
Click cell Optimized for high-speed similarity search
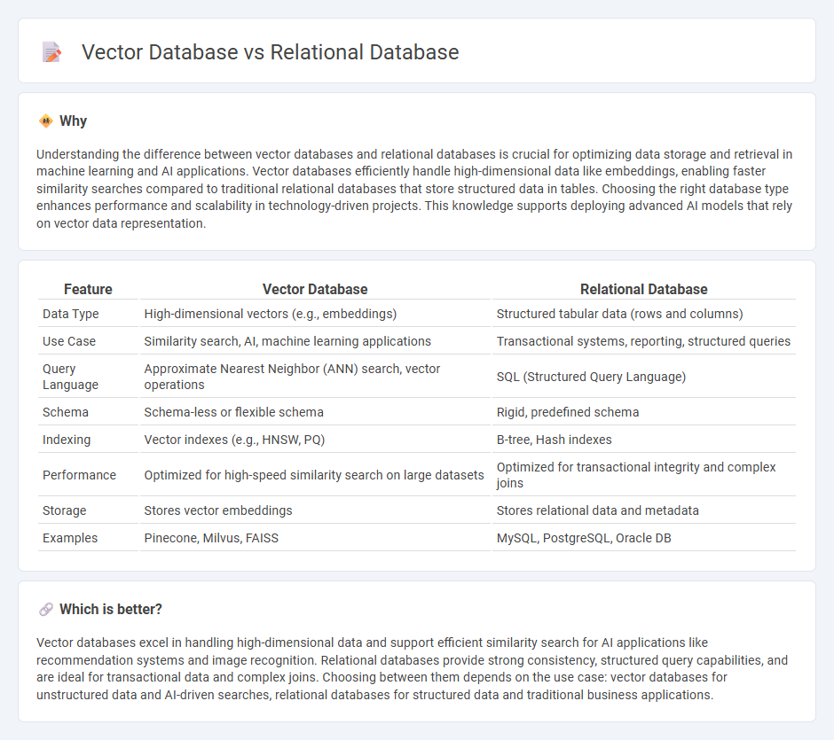(314, 475)
